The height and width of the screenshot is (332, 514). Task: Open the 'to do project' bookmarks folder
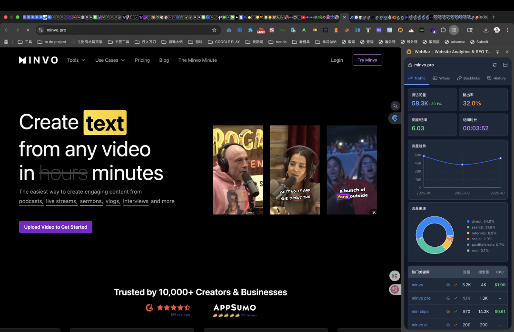pyautogui.click(x=52, y=42)
